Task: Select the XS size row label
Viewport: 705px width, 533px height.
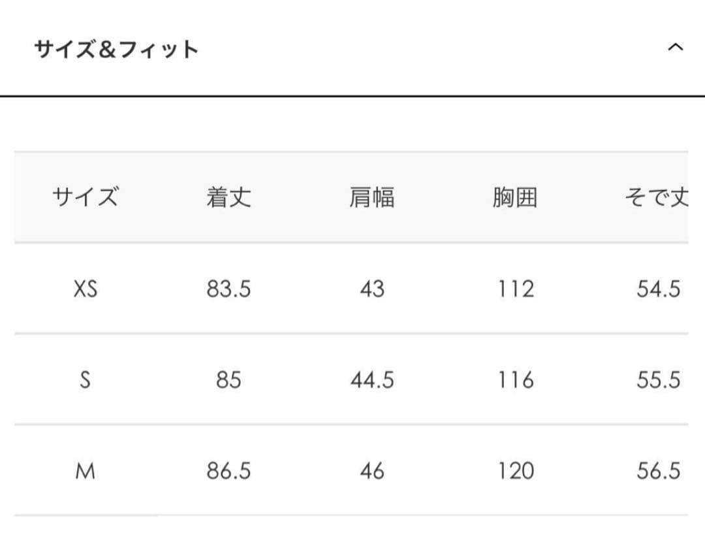Action: pyautogui.click(x=86, y=289)
